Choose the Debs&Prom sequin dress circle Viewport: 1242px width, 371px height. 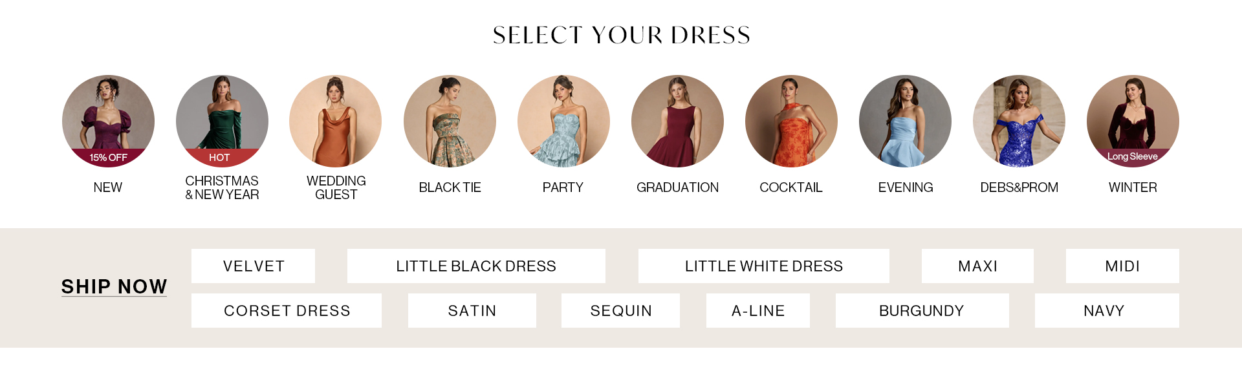1019,122
